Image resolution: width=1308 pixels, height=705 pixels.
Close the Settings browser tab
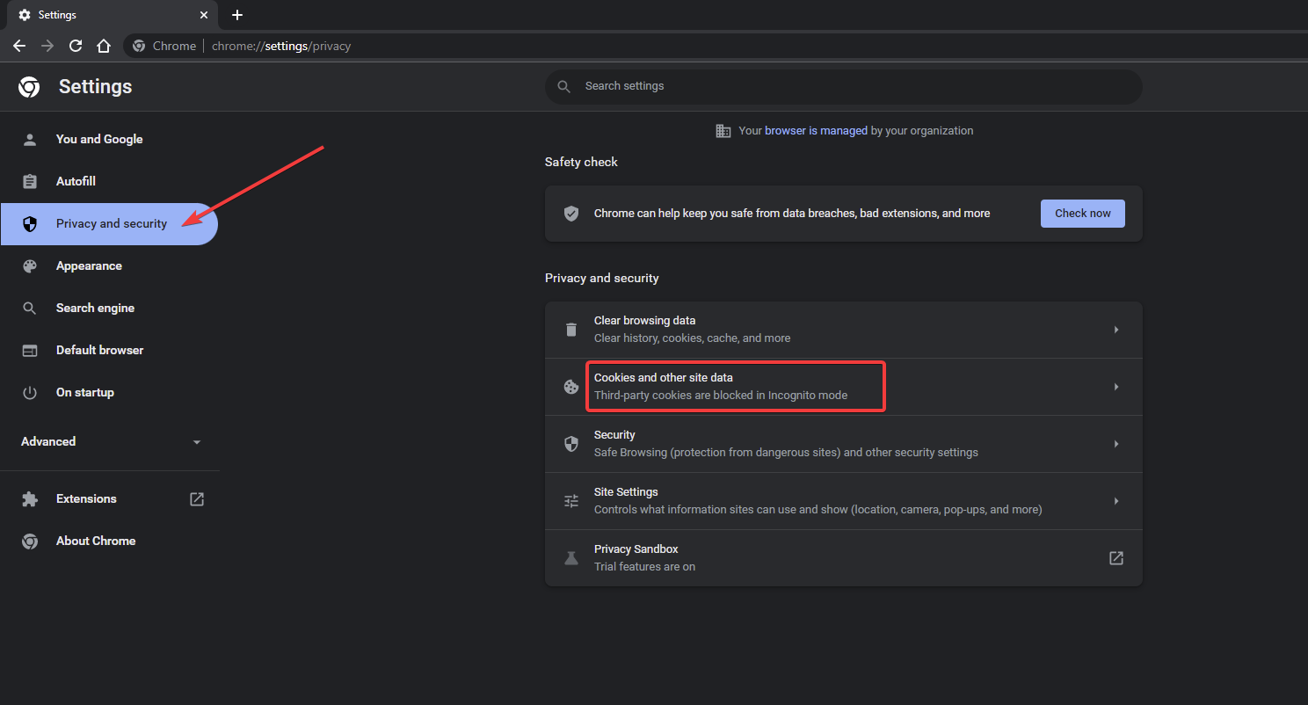click(x=204, y=15)
